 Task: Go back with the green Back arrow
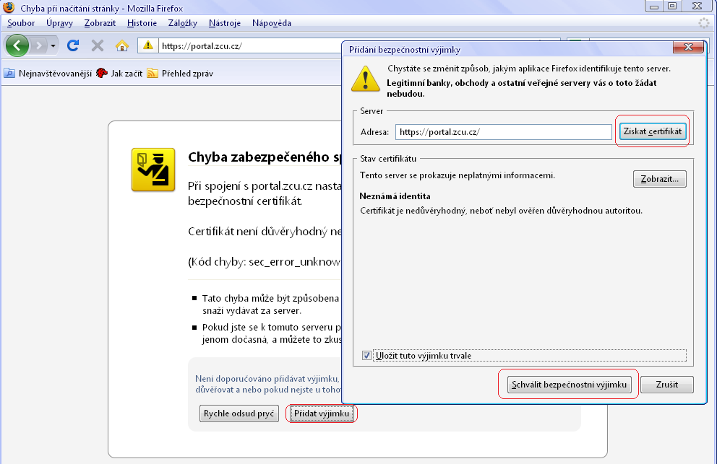coord(17,45)
